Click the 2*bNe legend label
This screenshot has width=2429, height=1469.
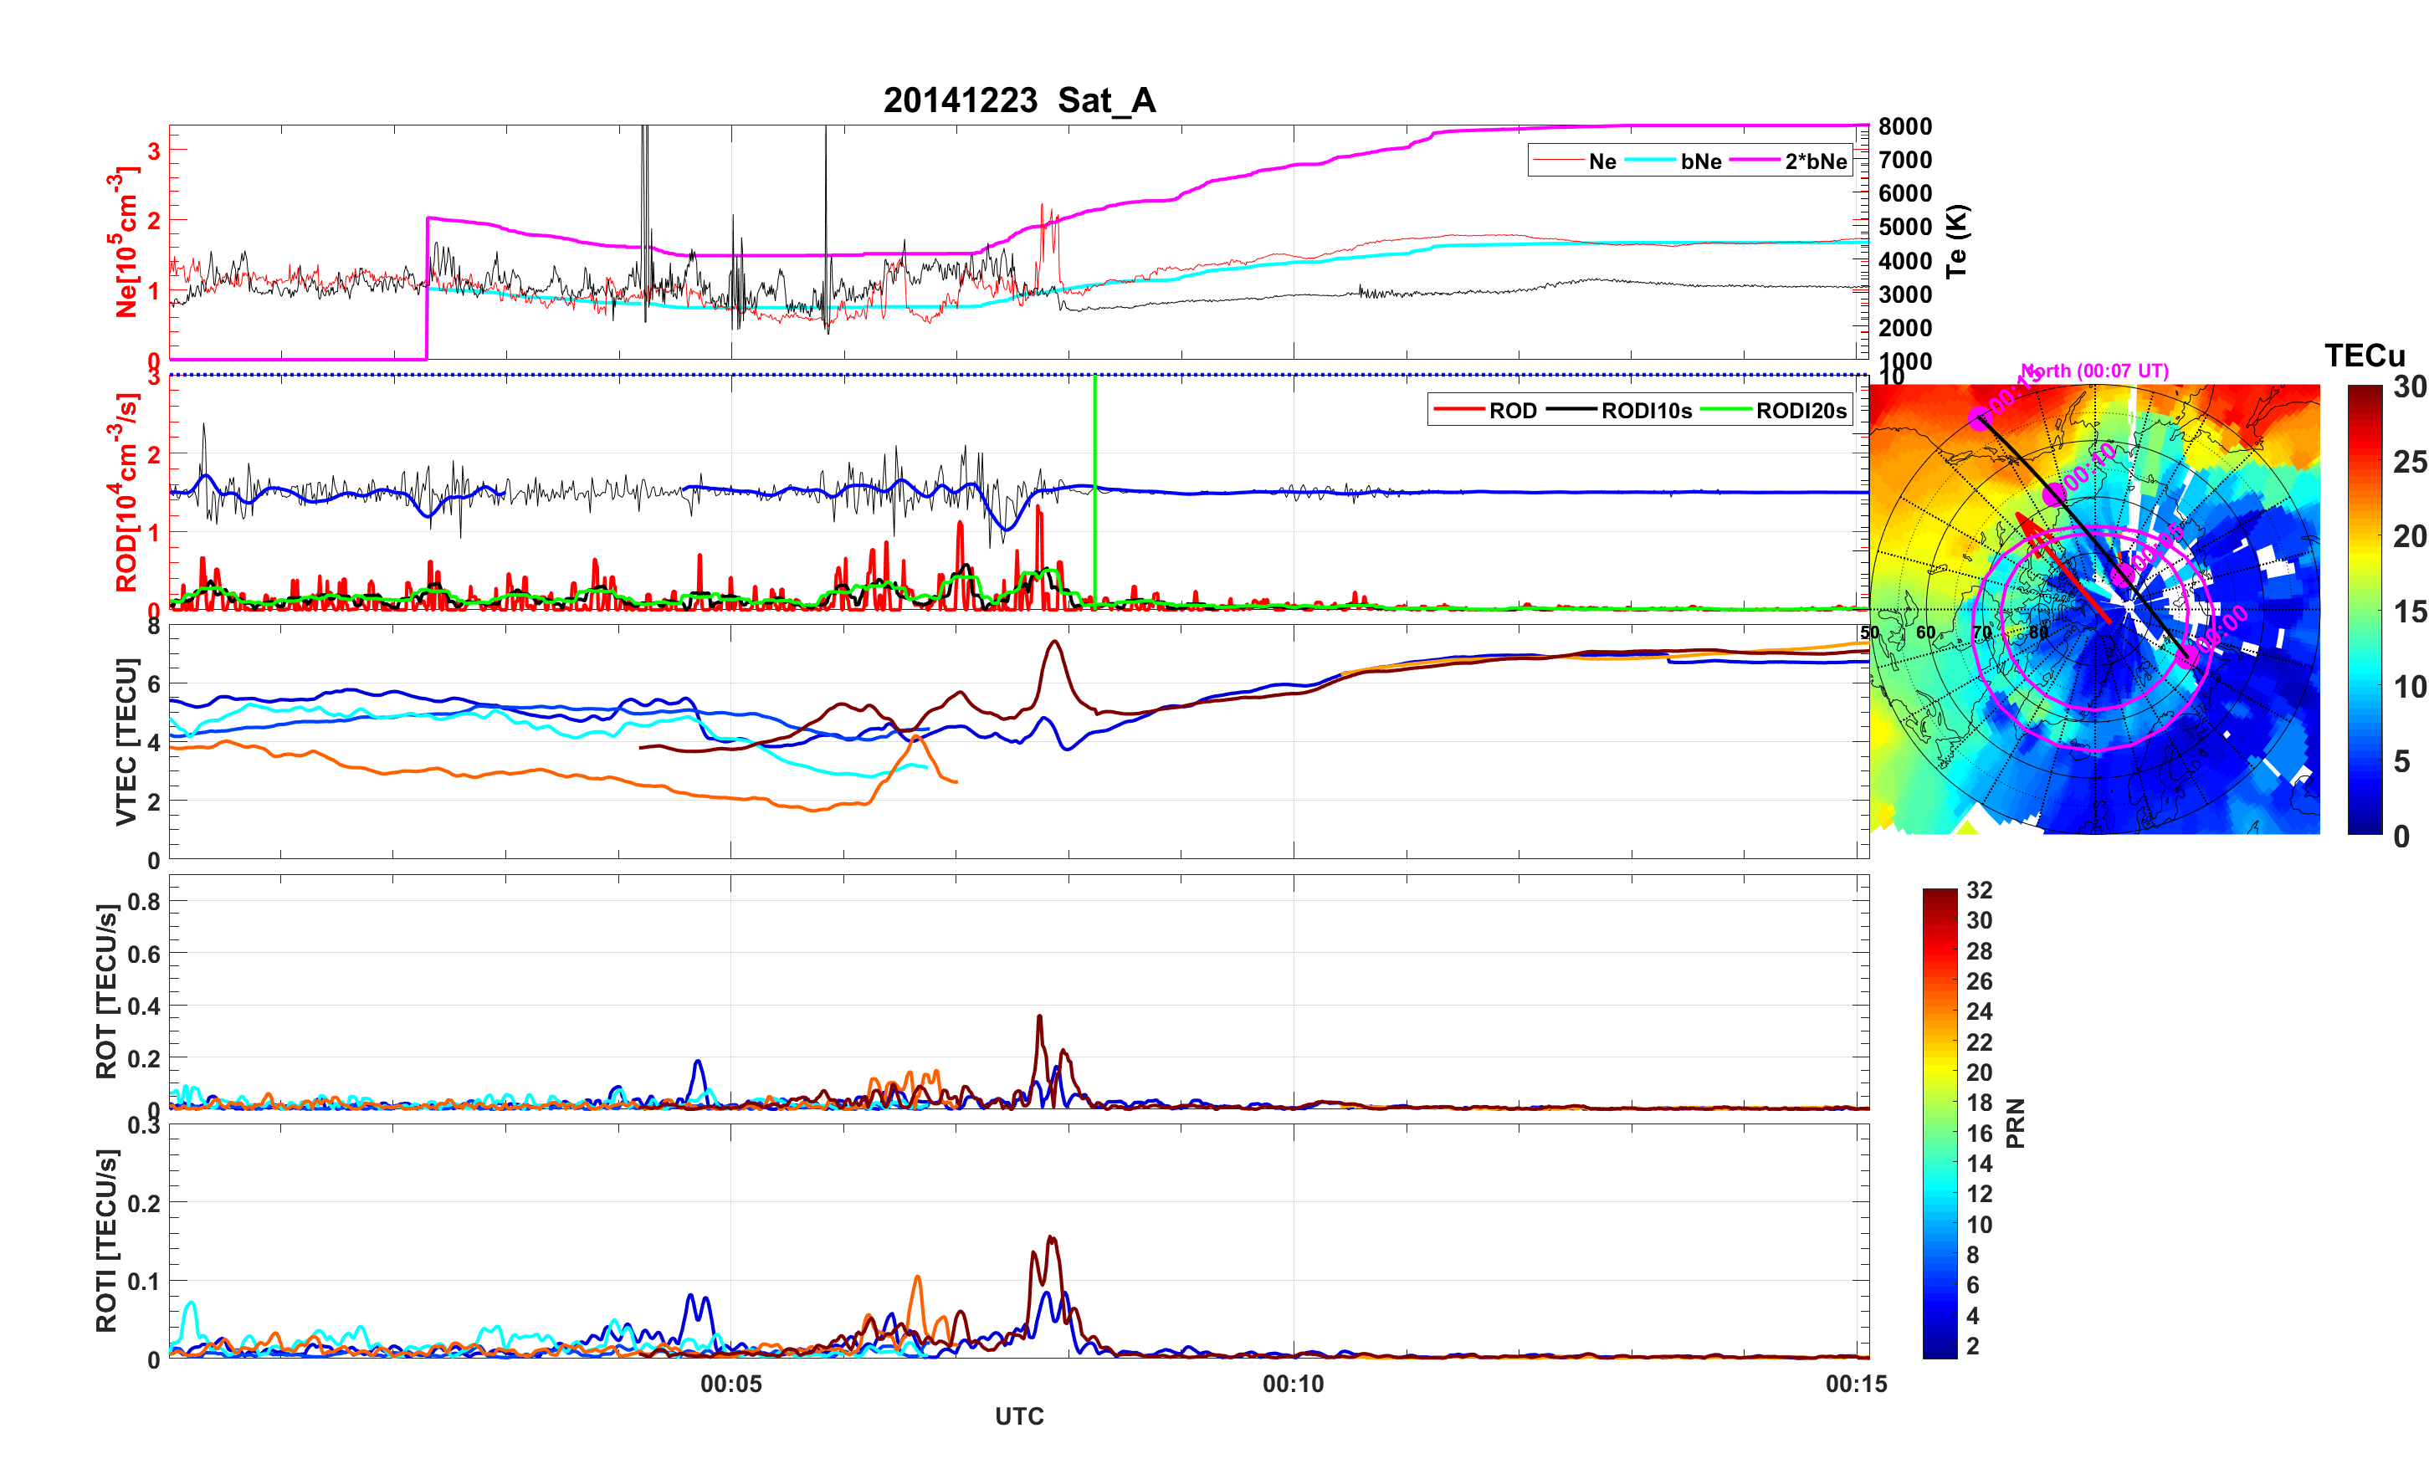[1815, 161]
